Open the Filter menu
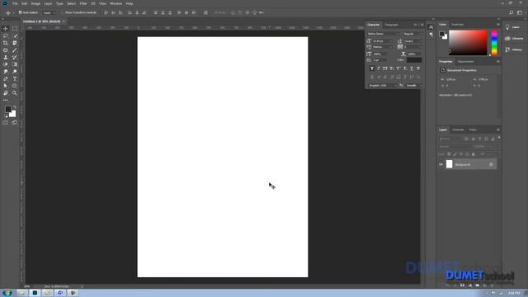Screen dimensions: 528x297 pos(83,3)
